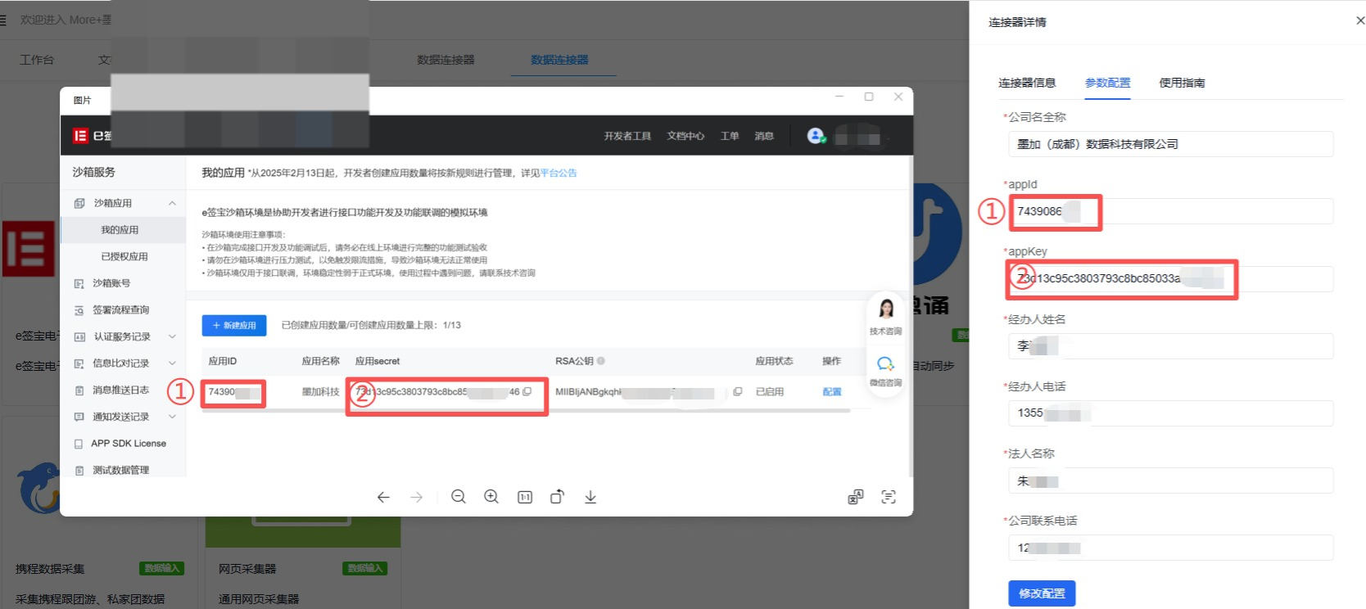The width and height of the screenshot is (1366, 609).
Task: Switch to the 连接器信息 tab
Action: pyautogui.click(x=1027, y=83)
